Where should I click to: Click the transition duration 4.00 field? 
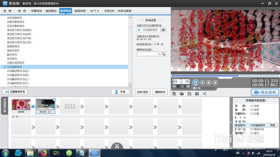pos(157,44)
